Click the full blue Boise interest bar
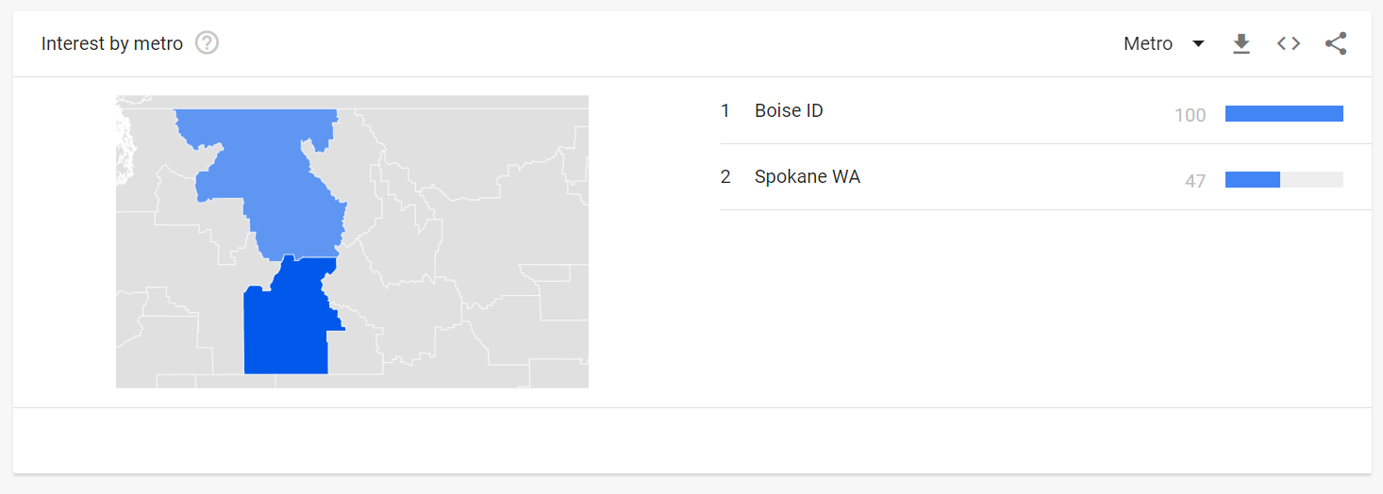Viewport: 1383px width, 494px height. point(1284,114)
